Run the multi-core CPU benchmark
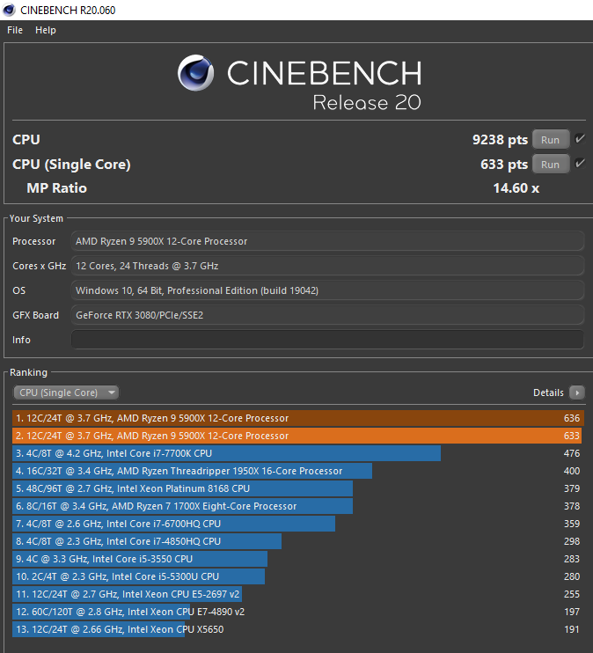The height and width of the screenshot is (653, 593). coord(551,140)
